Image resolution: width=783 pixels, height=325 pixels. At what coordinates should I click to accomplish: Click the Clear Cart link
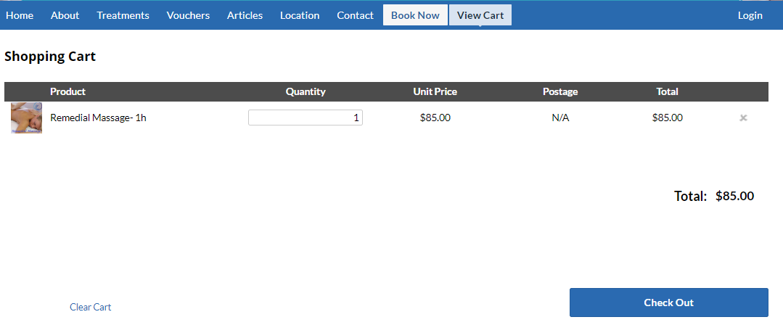(90, 307)
